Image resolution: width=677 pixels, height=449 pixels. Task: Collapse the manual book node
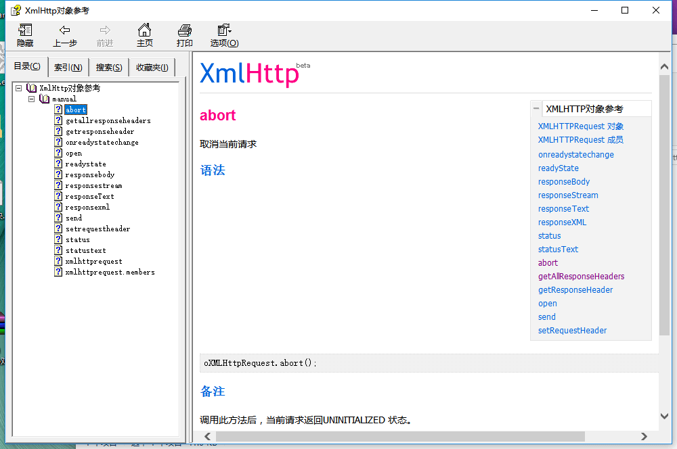coord(30,98)
